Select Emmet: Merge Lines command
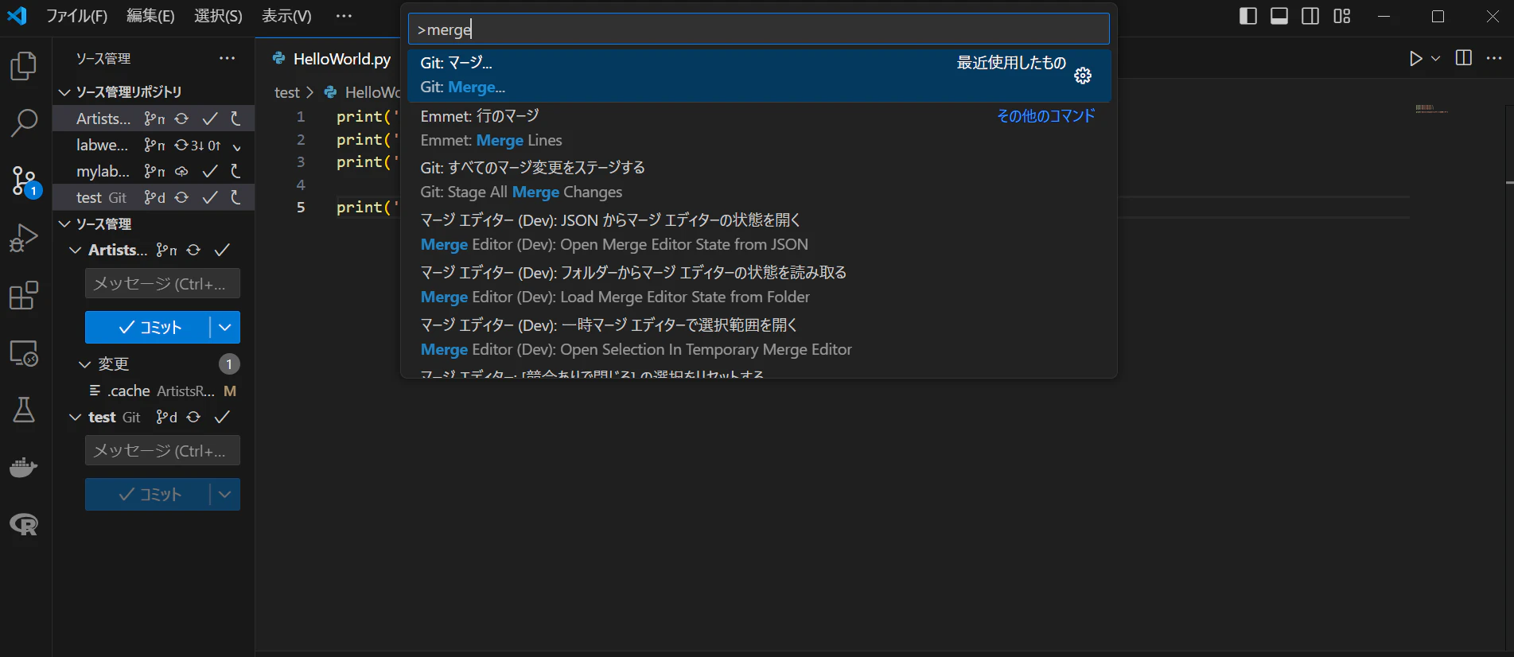 point(759,128)
